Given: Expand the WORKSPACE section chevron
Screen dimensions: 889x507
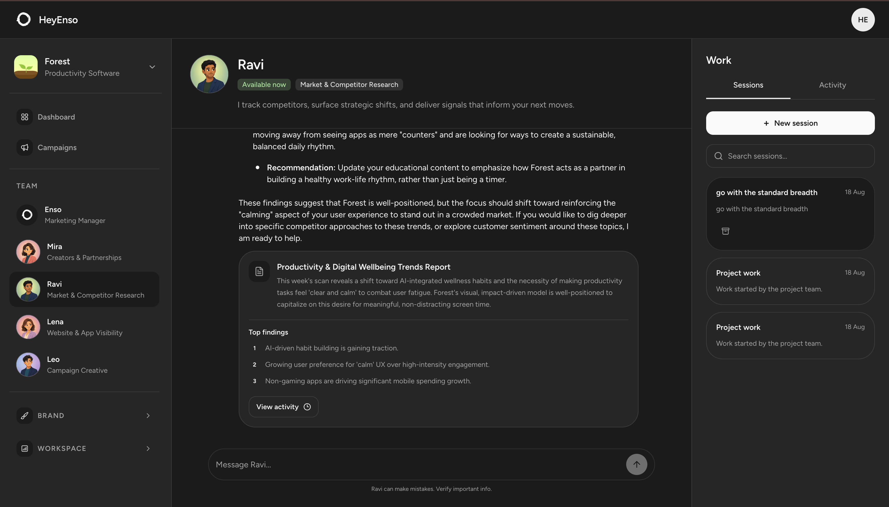Looking at the screenshot, I should pos(148,449).
